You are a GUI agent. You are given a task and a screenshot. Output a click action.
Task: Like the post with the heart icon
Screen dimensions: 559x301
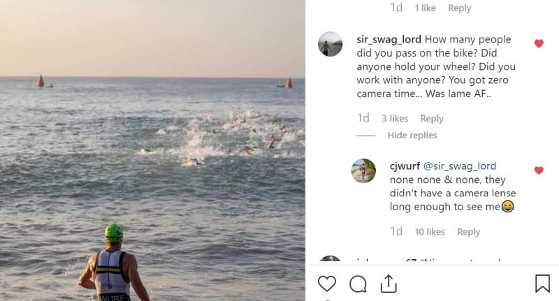[326, 284]
